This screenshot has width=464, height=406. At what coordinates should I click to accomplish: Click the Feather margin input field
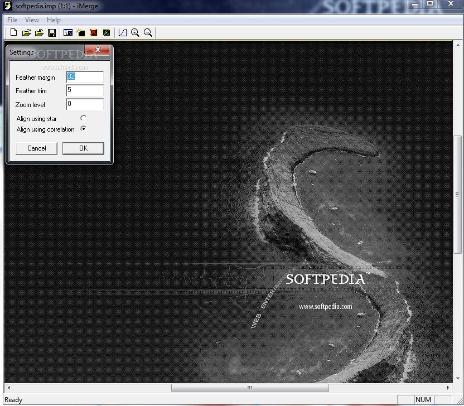pos(85,77)
